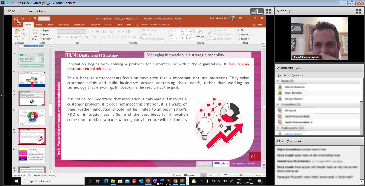
Task: Click the Undo arrow in PowerPoint
Action: pos(22,18)
